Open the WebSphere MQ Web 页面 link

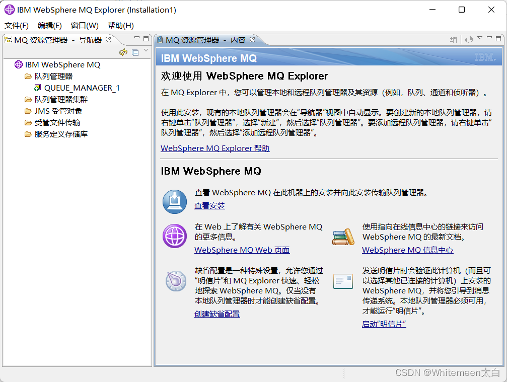(x=242, y=250)
